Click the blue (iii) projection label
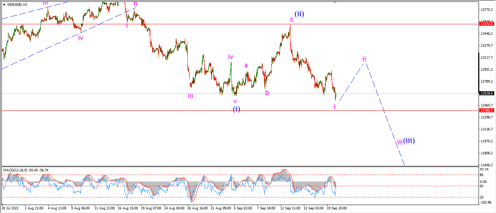Viewport: 496px width, 213px height. point(409,141)
